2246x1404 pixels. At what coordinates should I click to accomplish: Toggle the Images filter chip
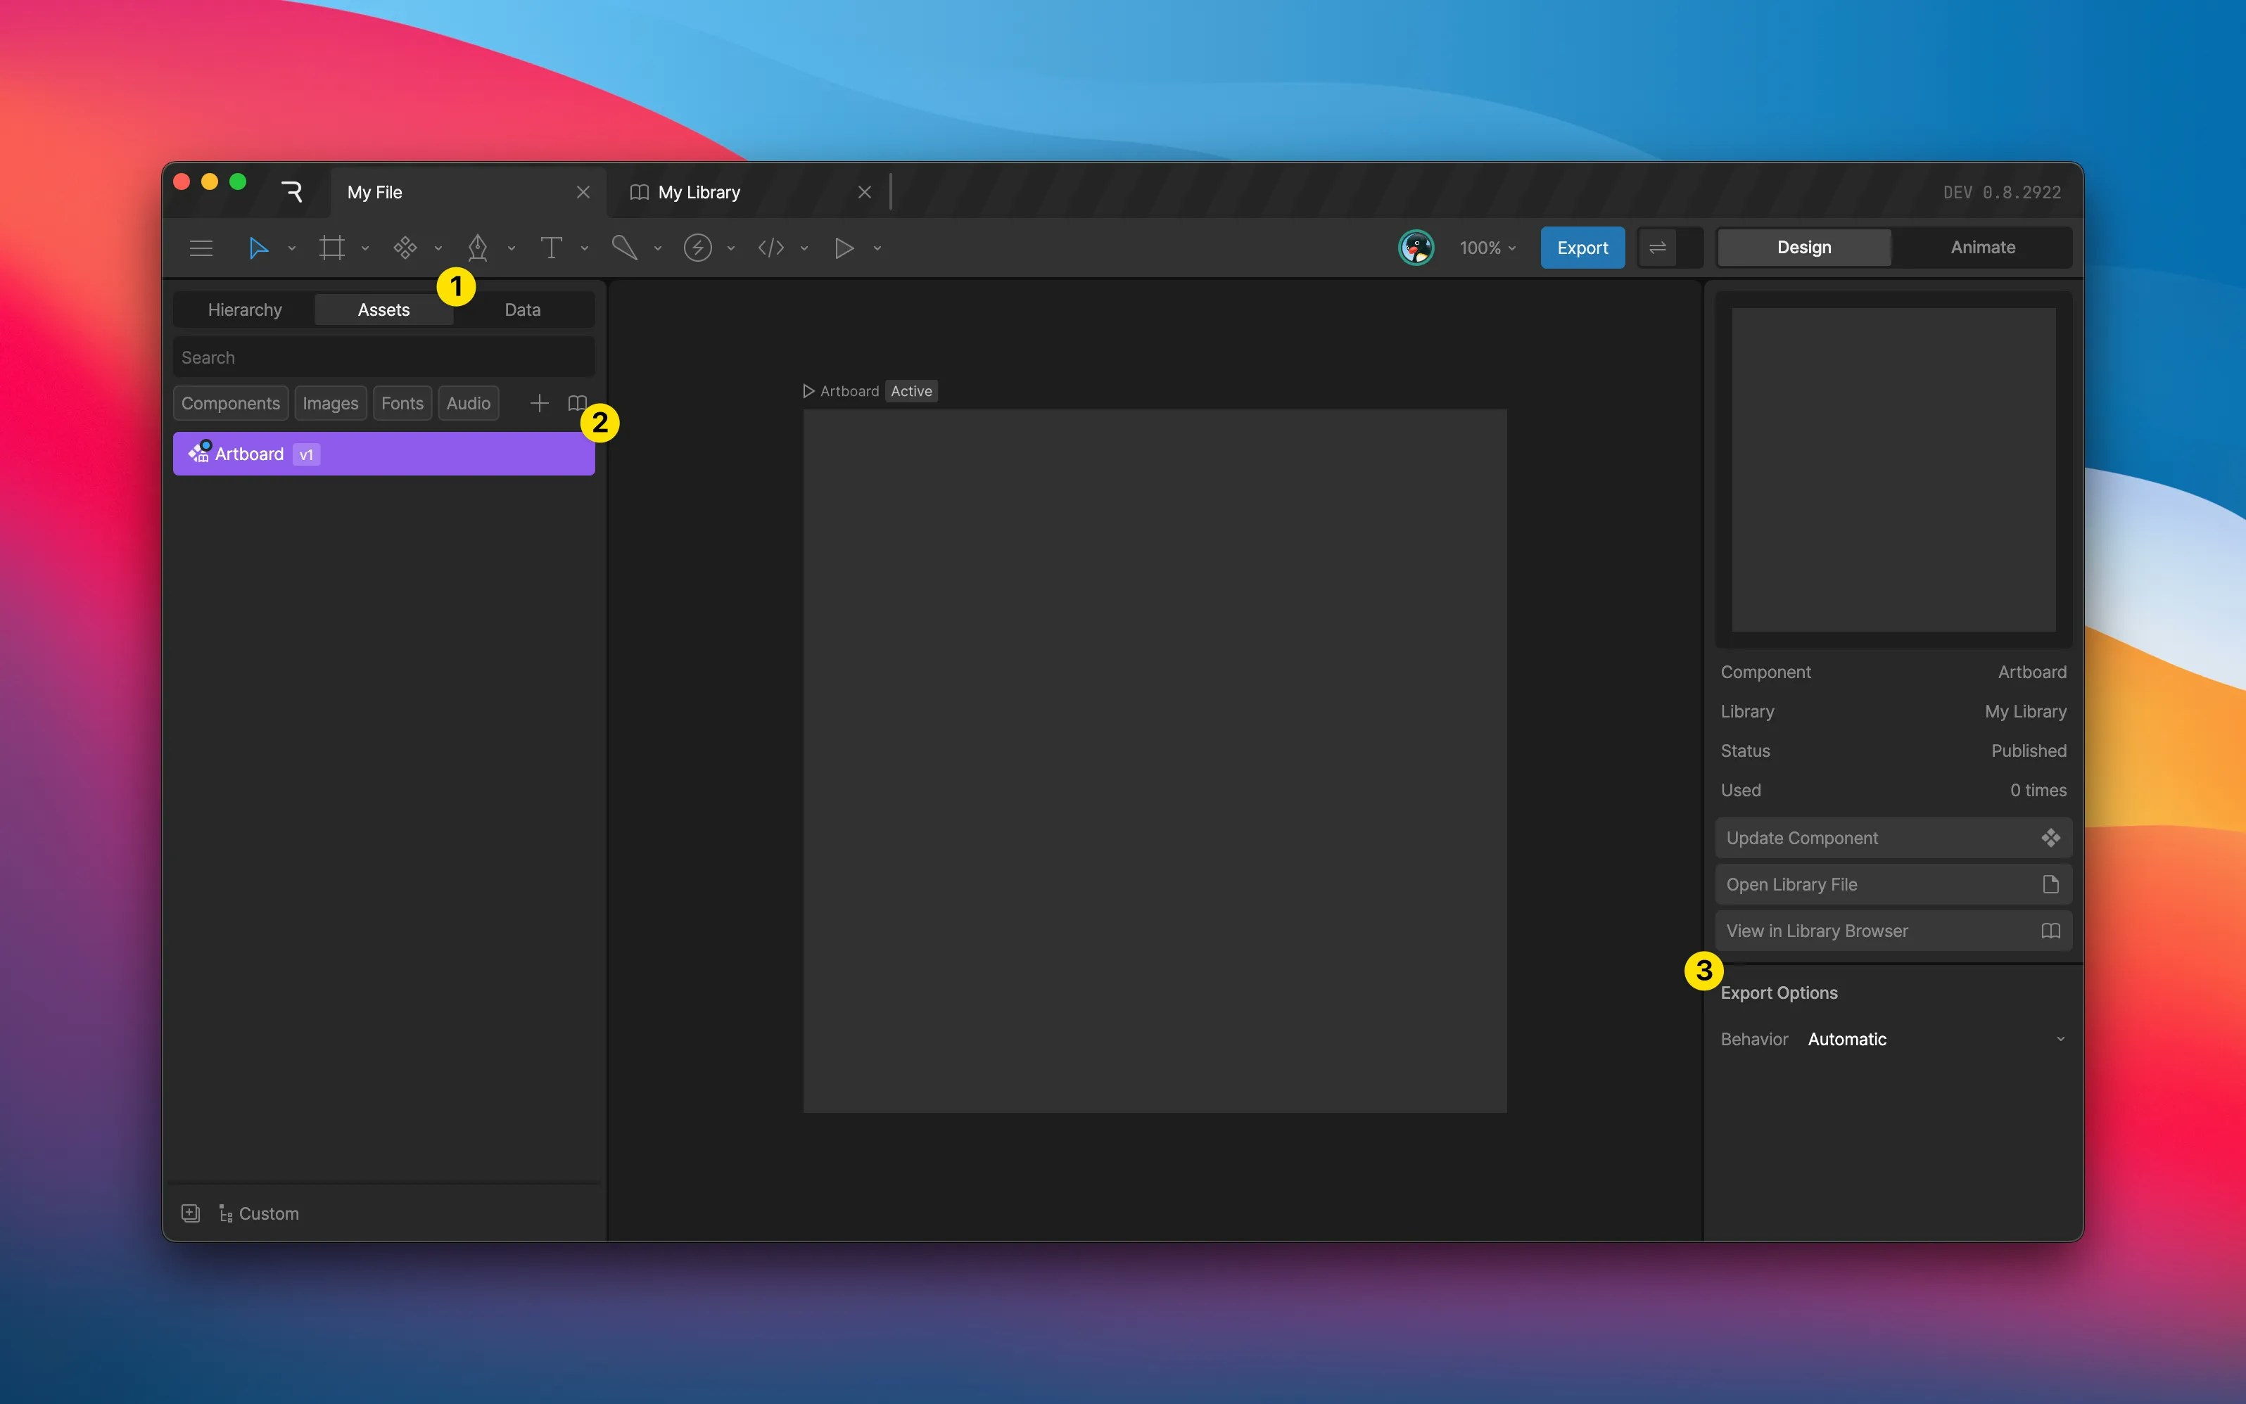330,403
